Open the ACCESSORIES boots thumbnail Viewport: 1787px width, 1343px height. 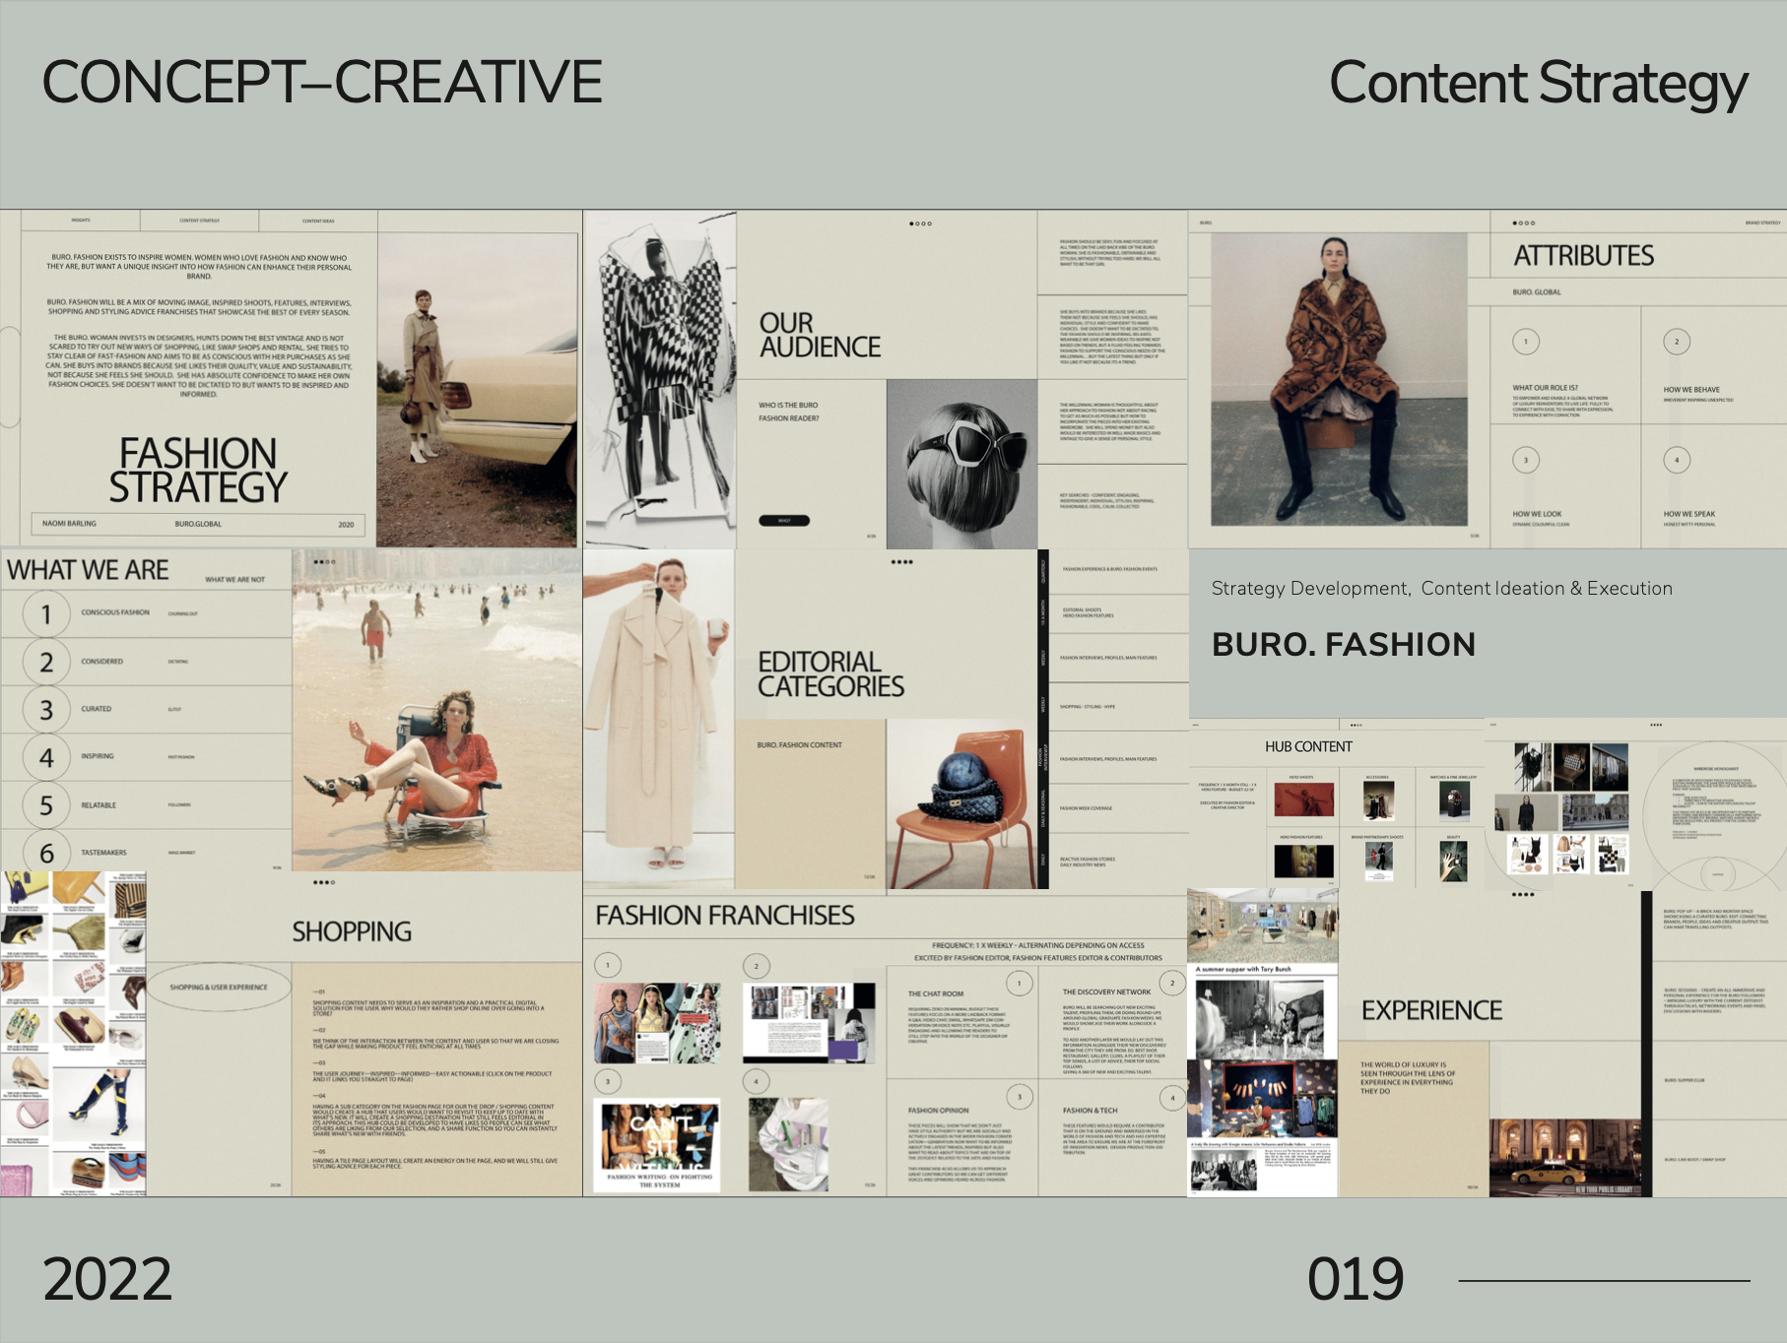pyautogui.click(x=1379, y=801)
